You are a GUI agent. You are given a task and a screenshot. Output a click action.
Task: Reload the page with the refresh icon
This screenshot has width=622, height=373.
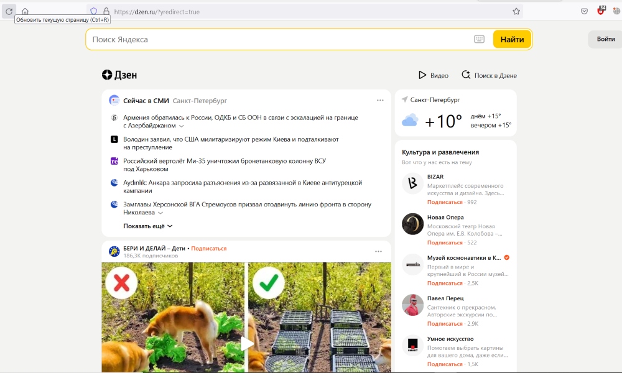[x=9, y=11]
